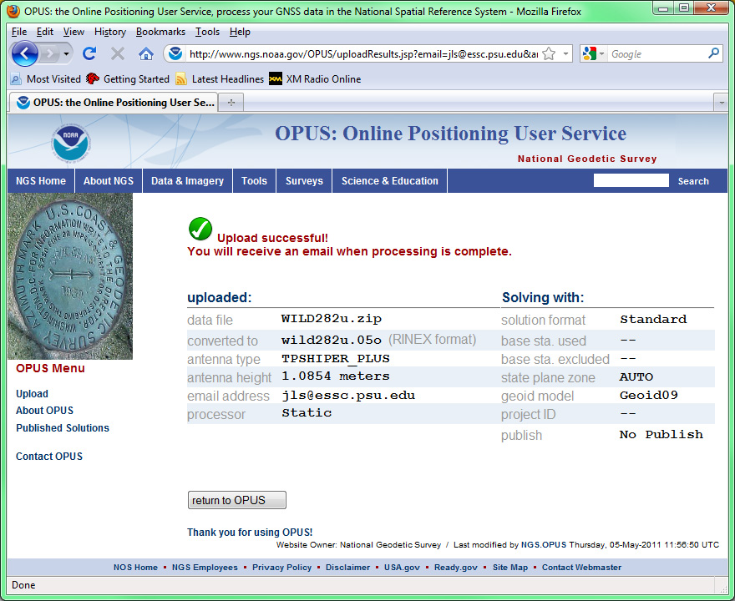Open the site Tools navigation item
The image size is (735, 601).
tap(254, 181)
